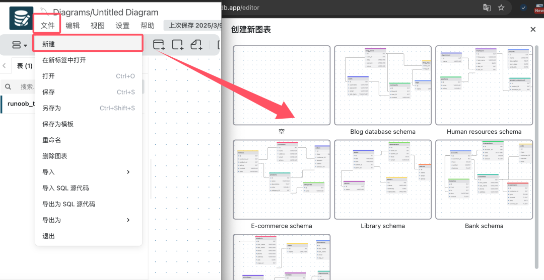Viewport: 544px width, 280px height.
Task: Click the blue checkmark extension icon
Action: point(523,8)
